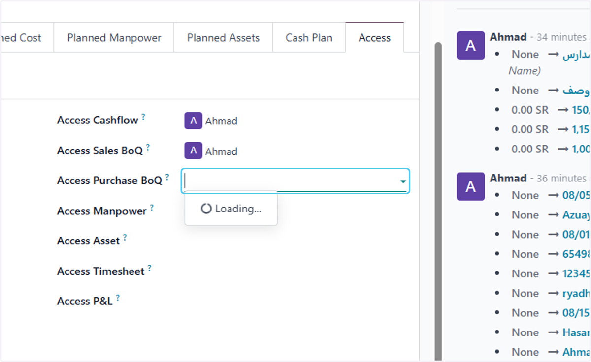Image resolution: width=591 pixels, height=362 pixels.
Task: Click the help tooltip beside Access Purchase BoQ
Action: pos(167,177)
